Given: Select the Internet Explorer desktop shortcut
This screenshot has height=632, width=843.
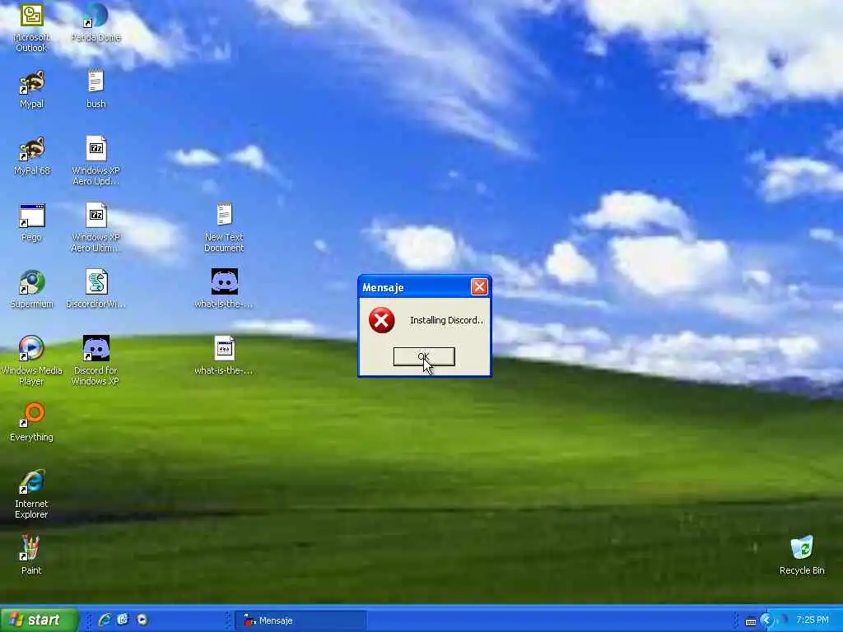Looking at the screenshot, I should click(x=31, y=494).
